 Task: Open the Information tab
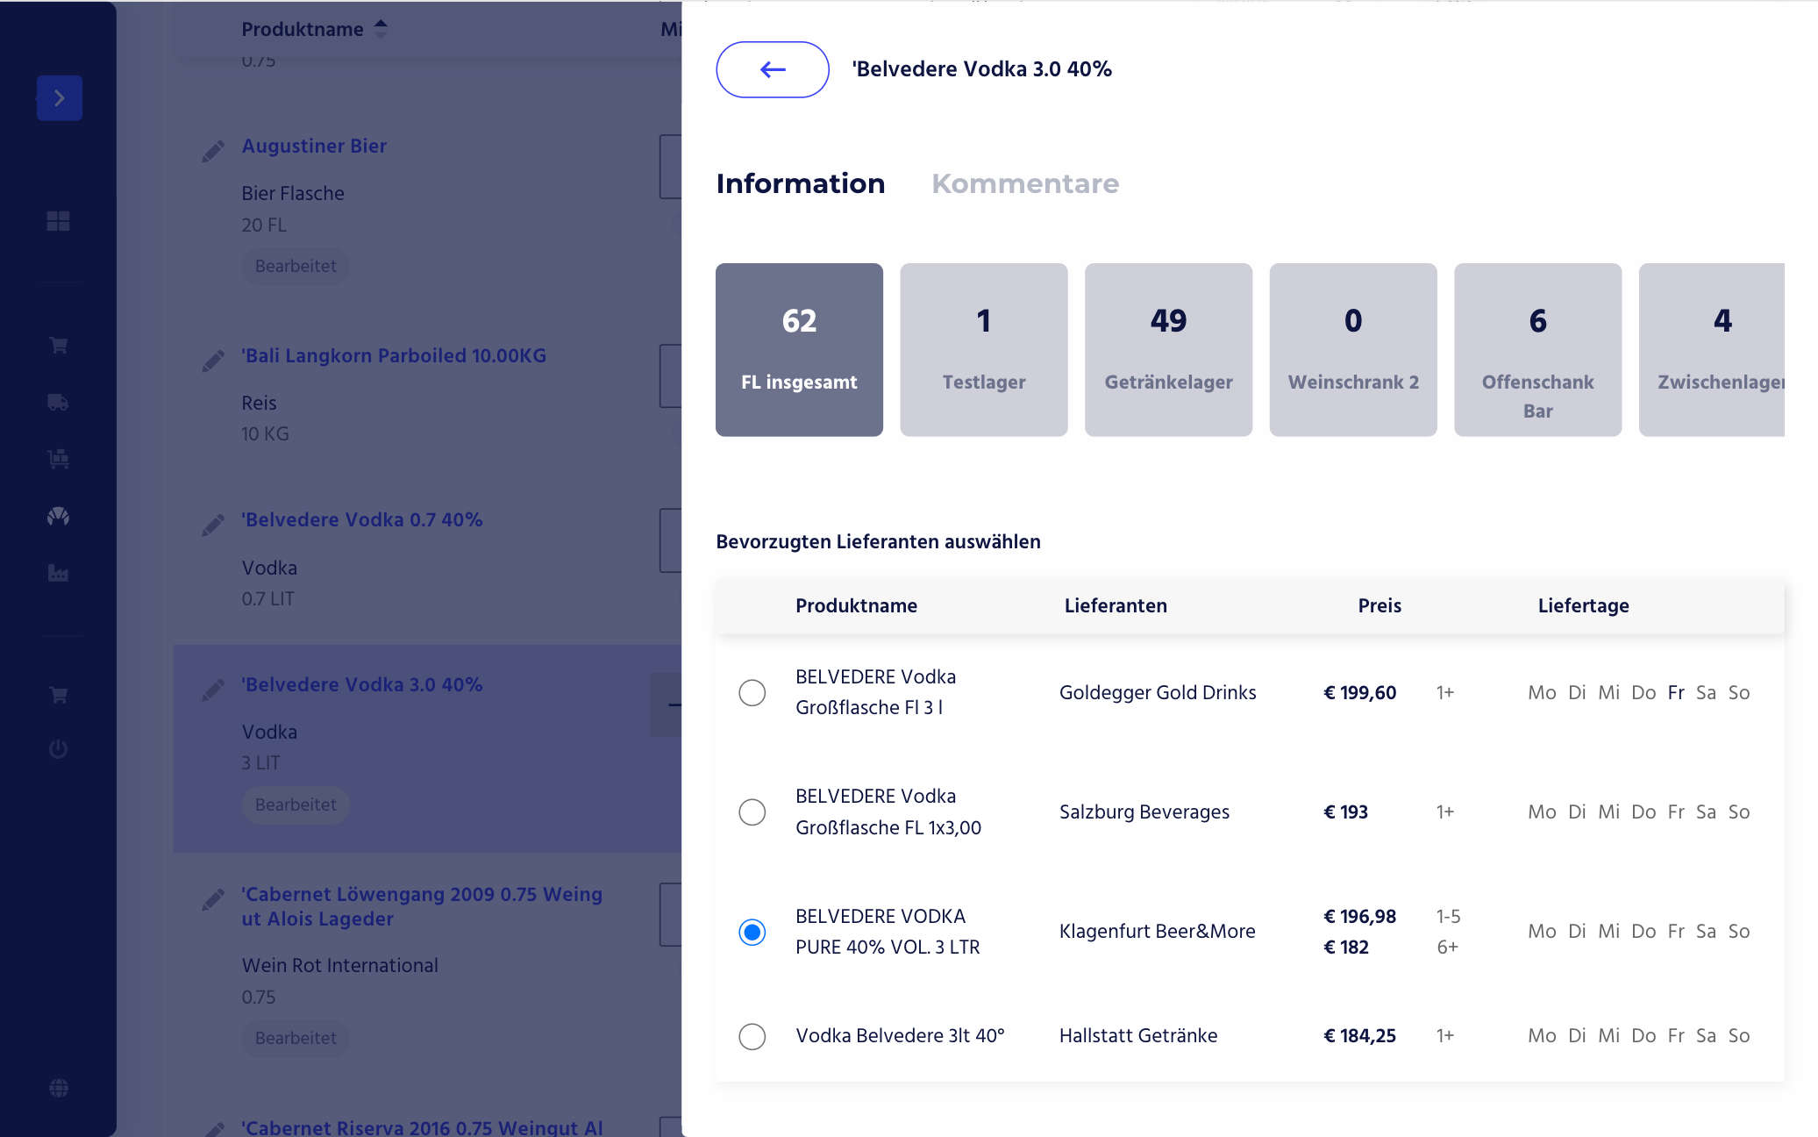[800, 183]
